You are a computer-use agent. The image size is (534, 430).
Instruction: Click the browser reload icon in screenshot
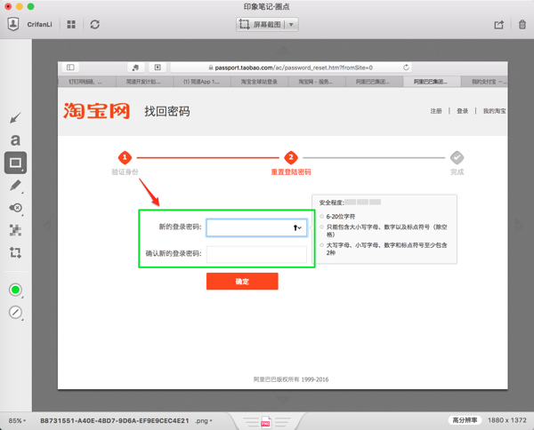(406, 68)
